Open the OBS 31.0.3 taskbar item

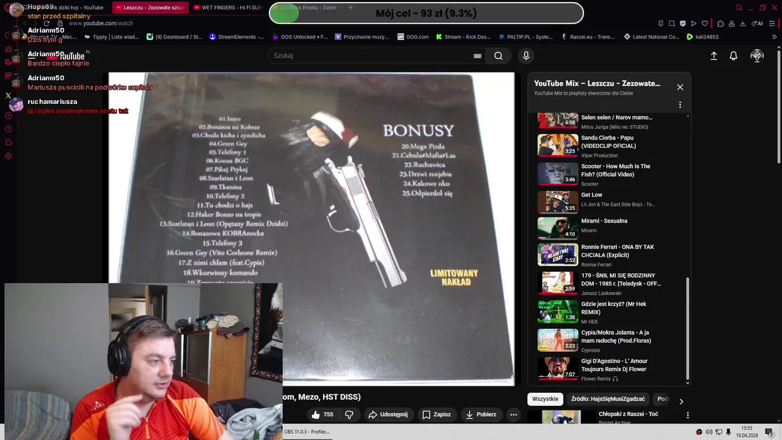tap(307, 431)
